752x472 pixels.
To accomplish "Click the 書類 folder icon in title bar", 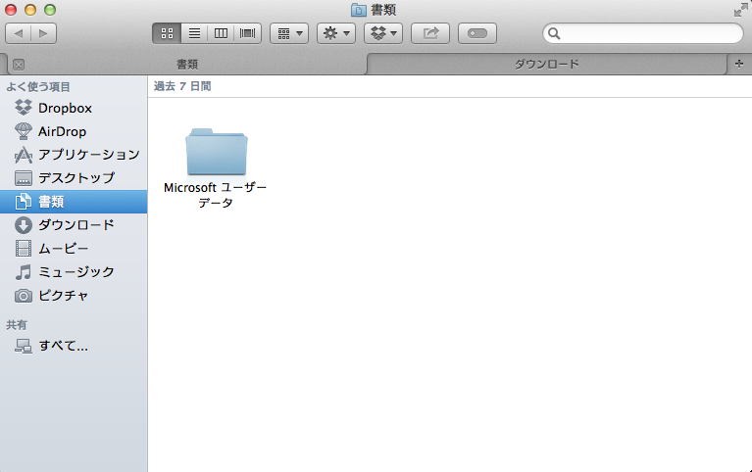I will point(358,10).
